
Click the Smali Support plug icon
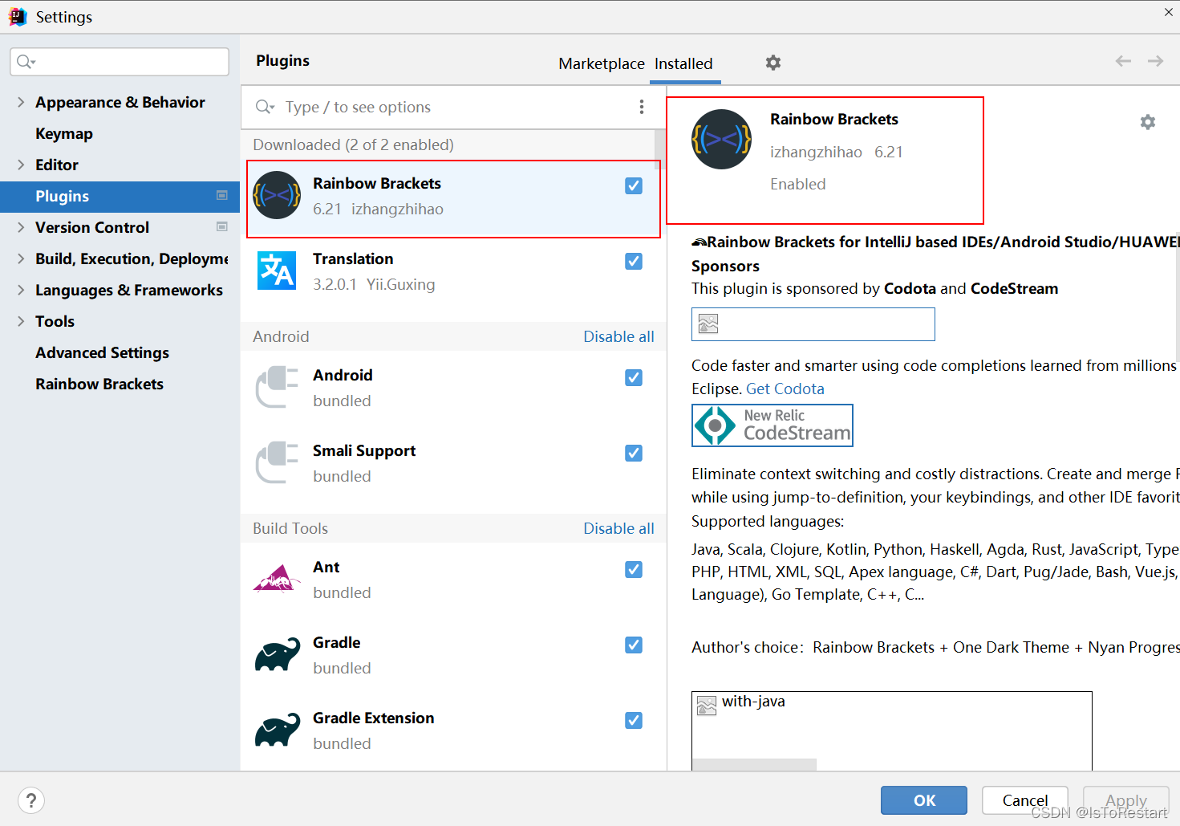click(x=277, y=462)
